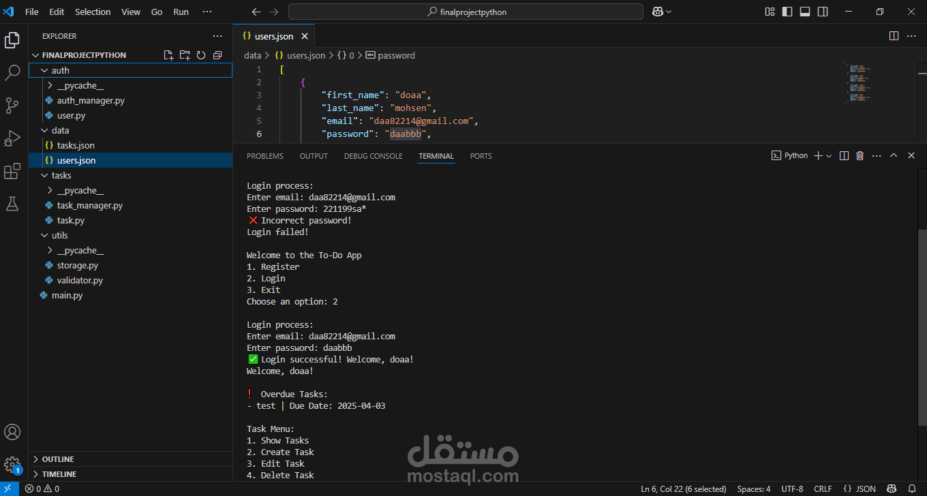
Task: Customize layout icon in title bar
Action: click(770, 12)
